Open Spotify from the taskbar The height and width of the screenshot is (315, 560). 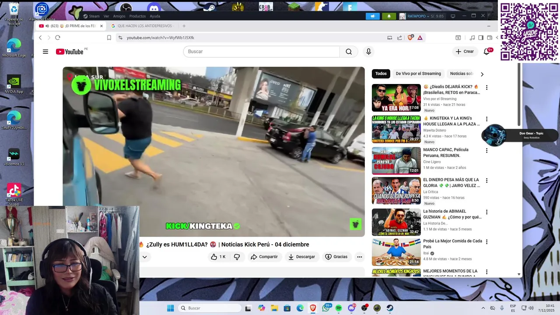point(339,308)
